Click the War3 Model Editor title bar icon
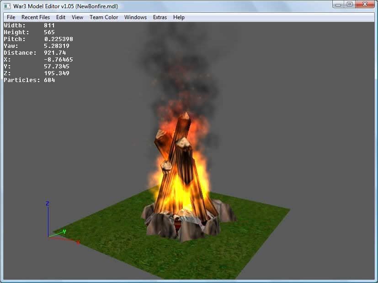378x283 pixels. (x=7, y=6)
